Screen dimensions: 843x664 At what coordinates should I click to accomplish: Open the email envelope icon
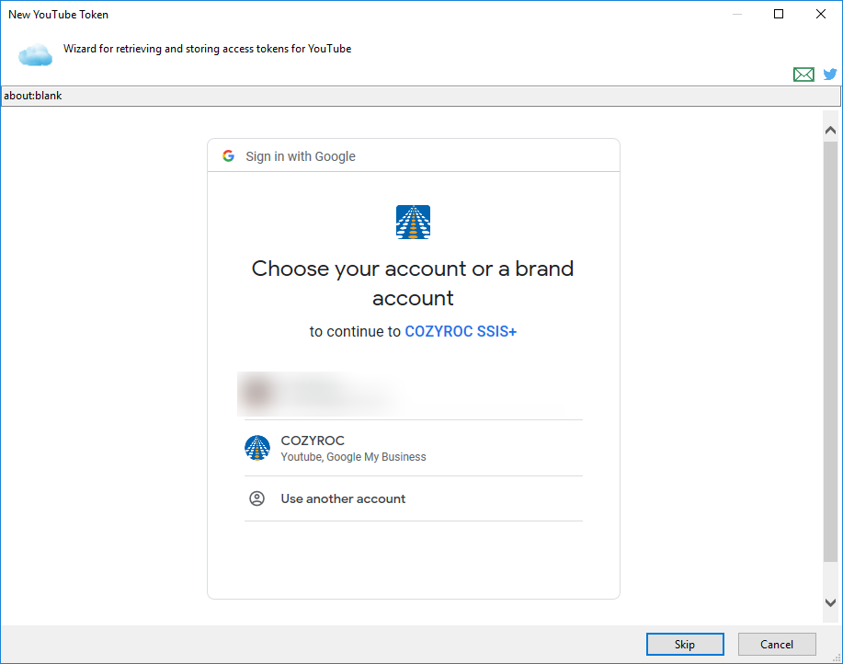[x=803, y=74]
